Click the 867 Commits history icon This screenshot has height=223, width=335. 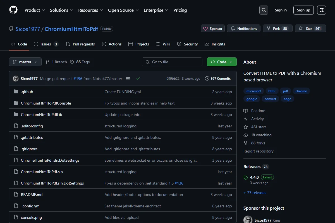tap(207, 79)
